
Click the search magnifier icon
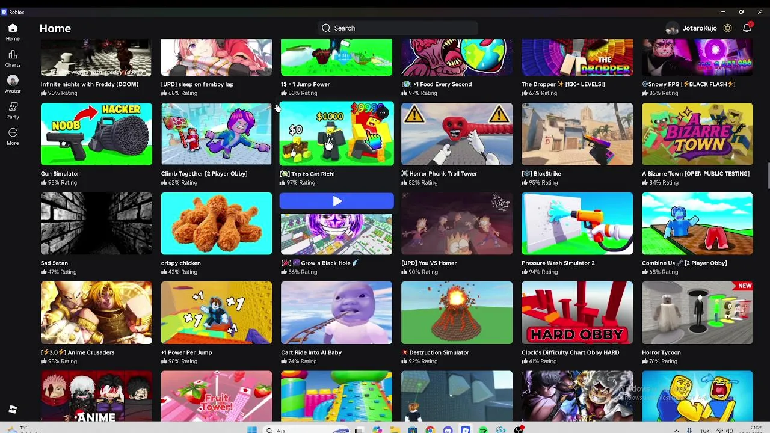click(x=326, y=28)
